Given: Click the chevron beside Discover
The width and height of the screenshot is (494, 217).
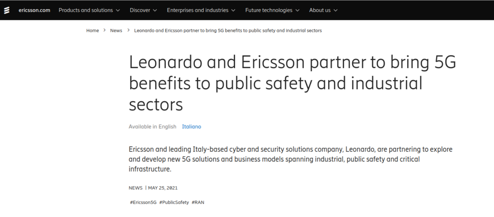Looking at the screenshot, I should click(155, 10).
